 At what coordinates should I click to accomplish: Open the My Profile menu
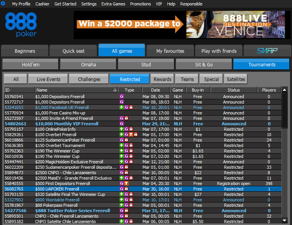21,4
